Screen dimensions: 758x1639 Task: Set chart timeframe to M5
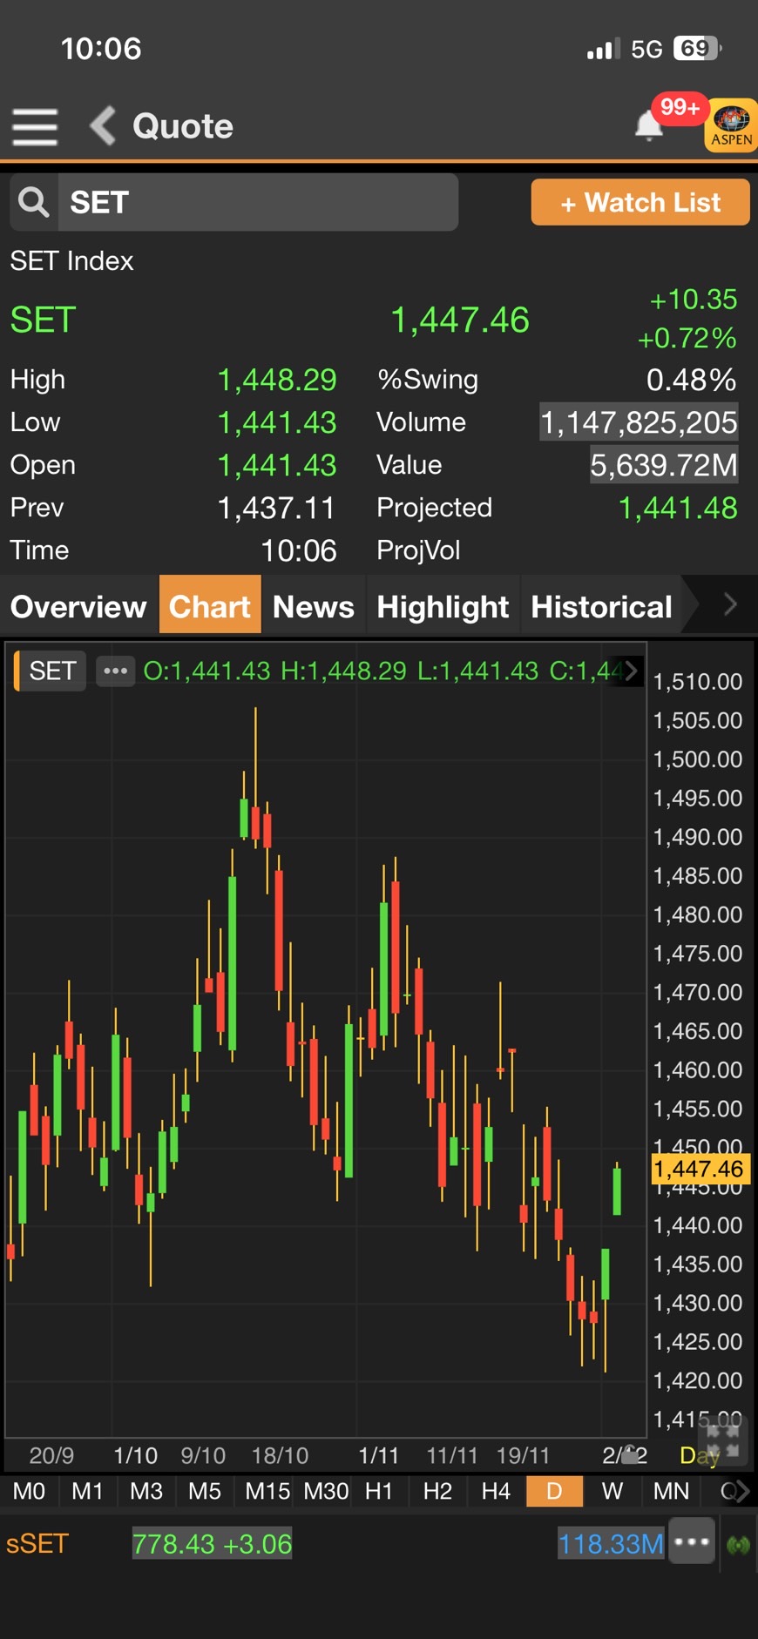(x=205, y=1491)
